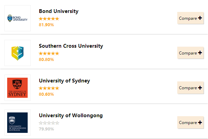Click Southern Cross University's star rating
This screenshot has height=139, width=208.
[x=49, y=53]
